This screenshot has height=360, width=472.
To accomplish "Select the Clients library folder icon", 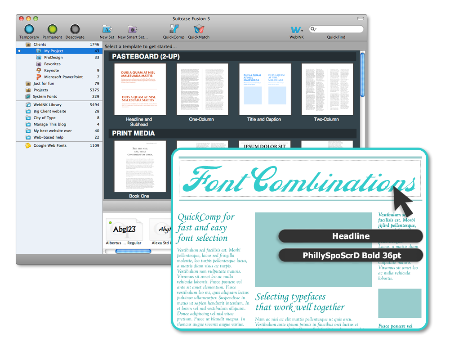I will [x=28, y=44].
